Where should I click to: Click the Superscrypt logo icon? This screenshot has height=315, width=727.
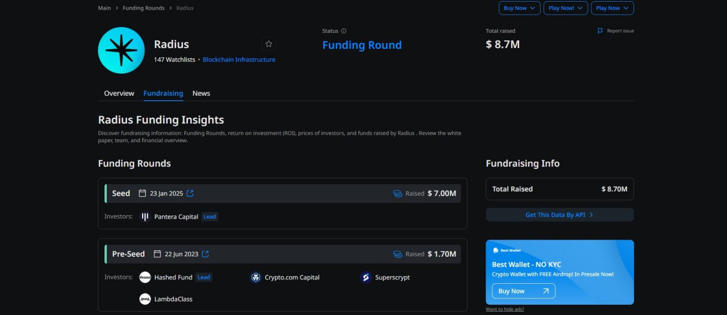click(366, 277)
